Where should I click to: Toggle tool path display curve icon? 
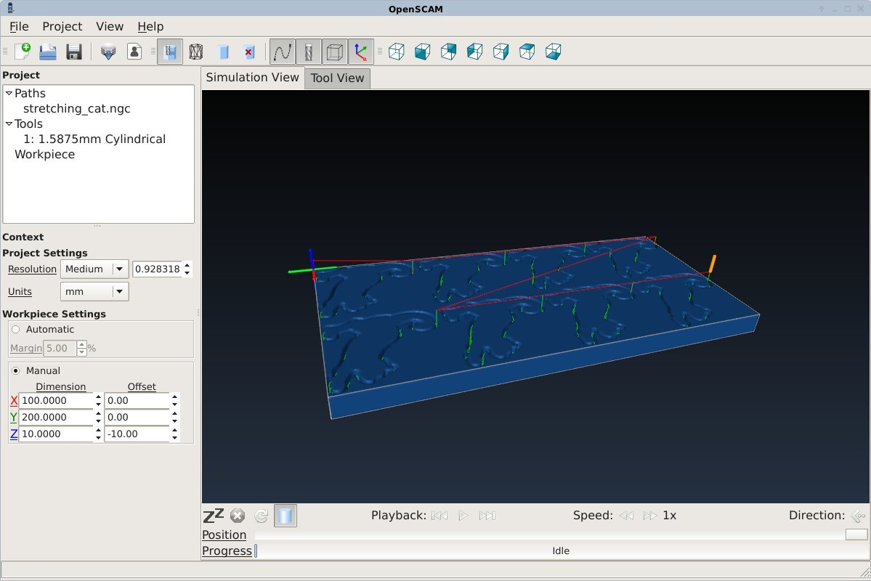click(282, 52)
